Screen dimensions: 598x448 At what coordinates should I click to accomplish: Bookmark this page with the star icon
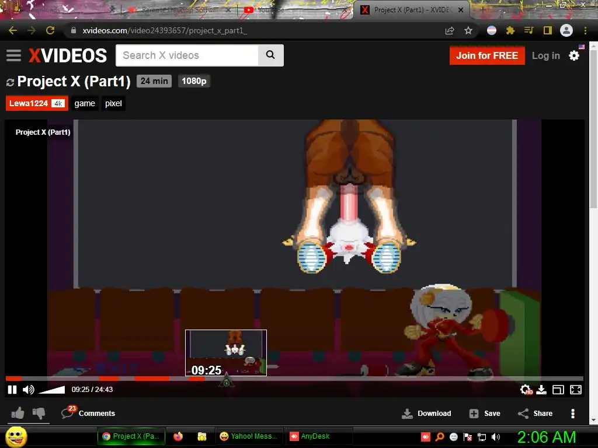click(468, 30)
